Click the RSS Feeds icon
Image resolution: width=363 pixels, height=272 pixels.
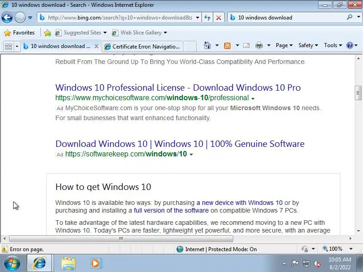(x=227, y=46)
